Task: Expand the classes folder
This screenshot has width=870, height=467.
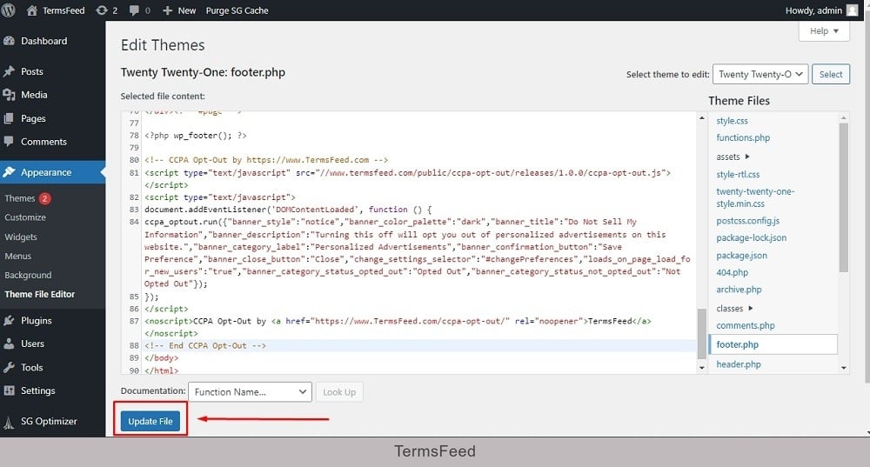Action: (x=734, y=309)
